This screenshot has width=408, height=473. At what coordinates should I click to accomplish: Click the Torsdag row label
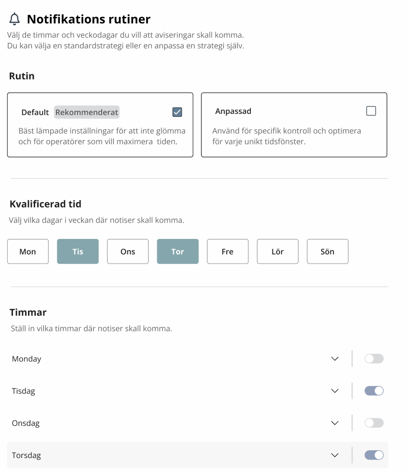coord(27,455)
